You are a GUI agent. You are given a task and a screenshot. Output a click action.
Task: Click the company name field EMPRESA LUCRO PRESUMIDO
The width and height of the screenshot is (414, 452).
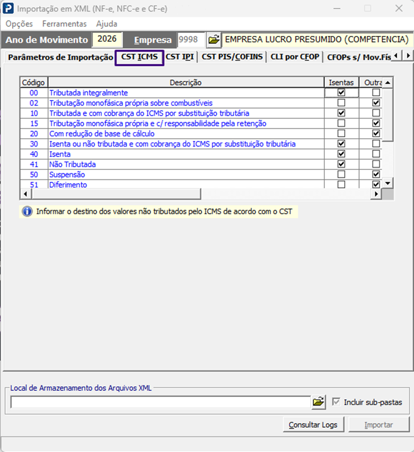point(317,40)
